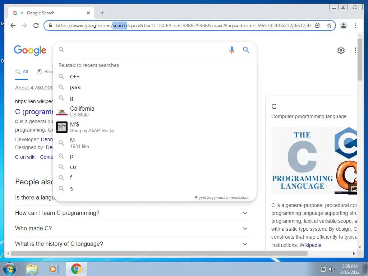Open Wikipedia link in knowledge panel

tap(310, 245)
